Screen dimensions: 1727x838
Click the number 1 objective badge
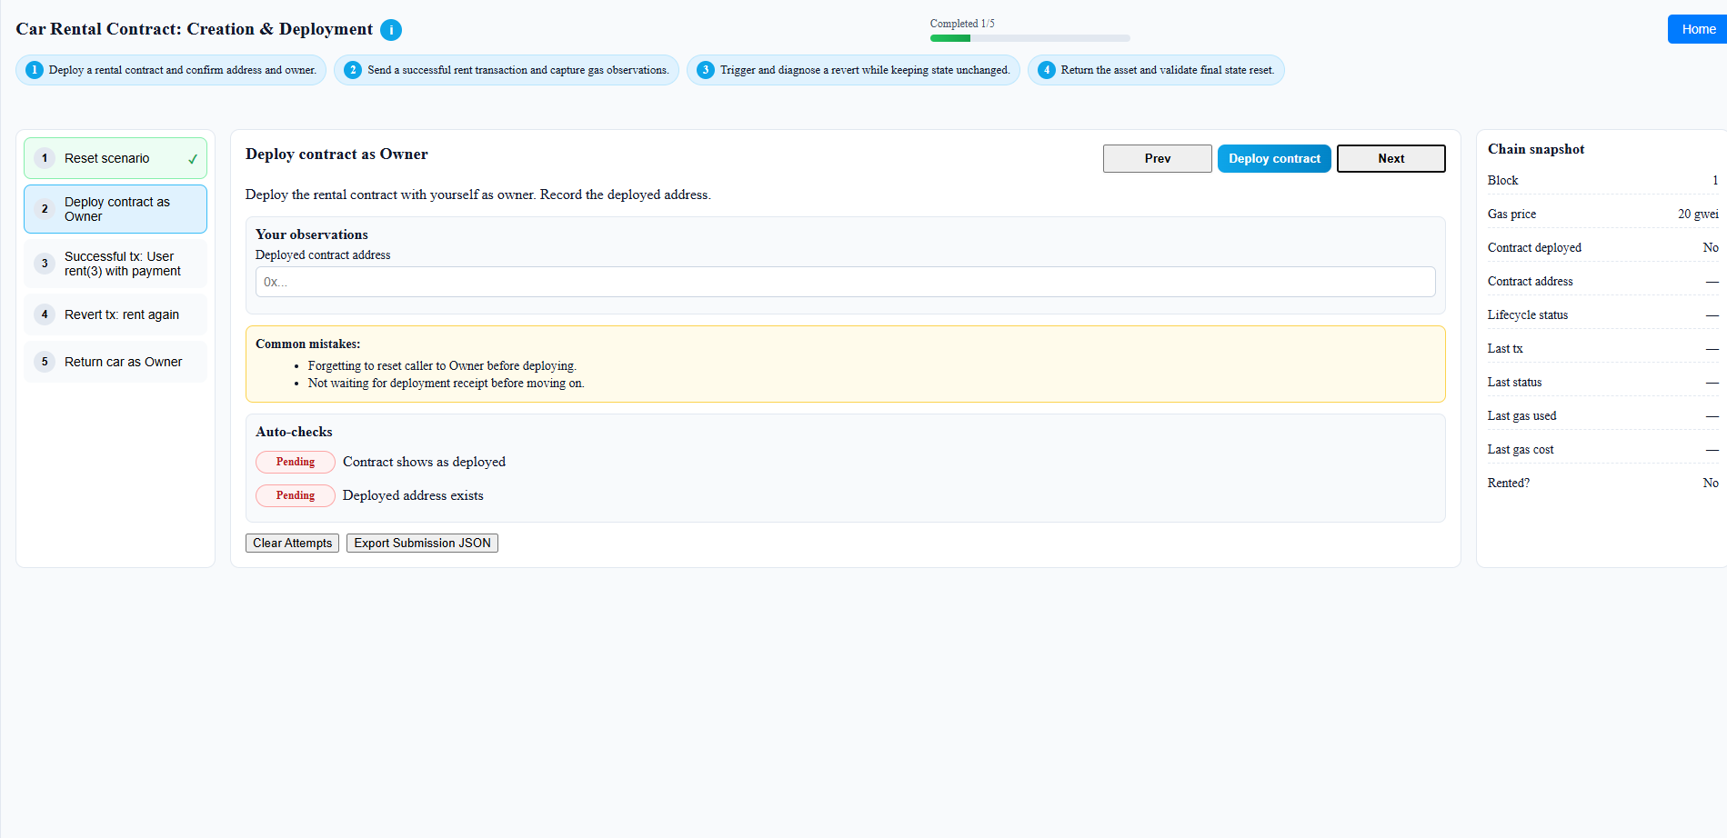pos(35,70)
